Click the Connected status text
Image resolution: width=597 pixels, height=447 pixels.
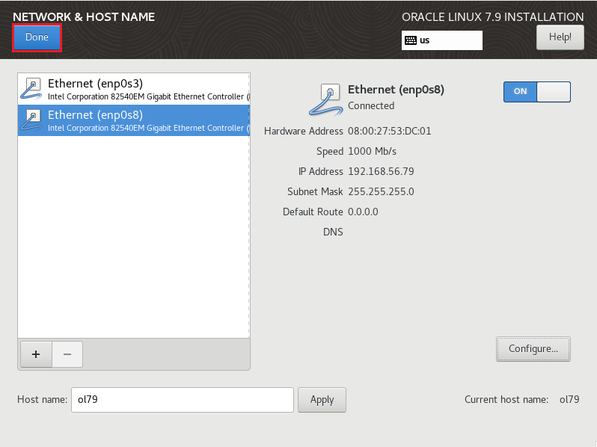tap(371, 105)
